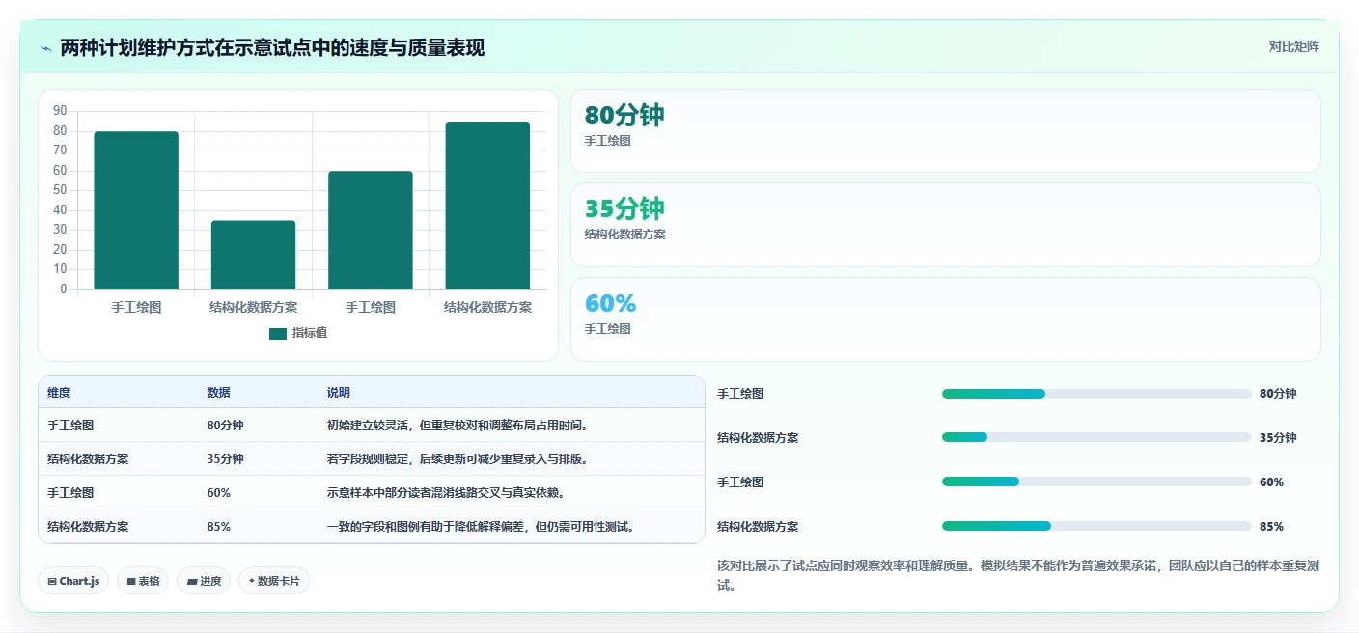Image resolution: width=1359 pixels, height=633 pixels.
Task: Click the lightning icon beside the title
Action: (x=46, y=48)
